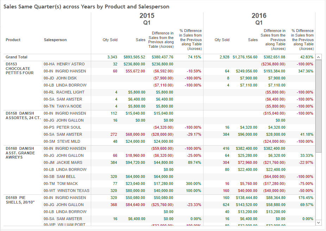
Task: Click the 2015 Qty Sold column header
Action: 110,40
